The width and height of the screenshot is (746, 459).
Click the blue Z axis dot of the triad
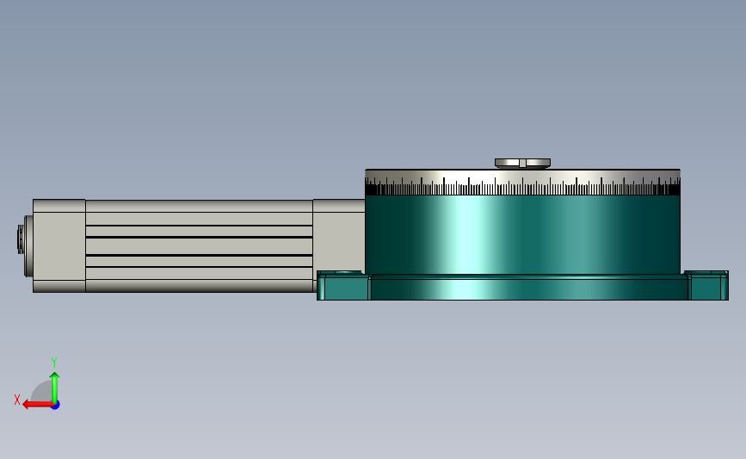56,406
